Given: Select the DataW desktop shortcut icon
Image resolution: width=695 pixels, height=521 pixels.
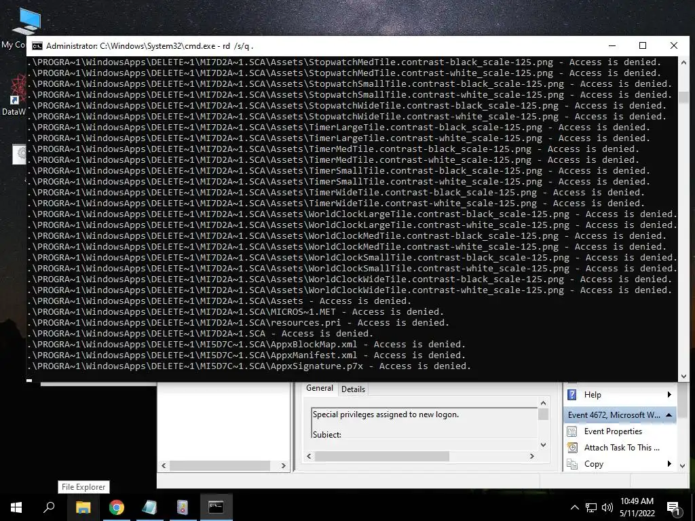Looking at the screenshot, I should [x=18, y=89].
